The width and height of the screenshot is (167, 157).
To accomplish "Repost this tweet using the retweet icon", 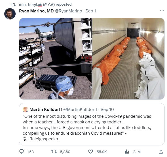I will [x=54, y=152].
